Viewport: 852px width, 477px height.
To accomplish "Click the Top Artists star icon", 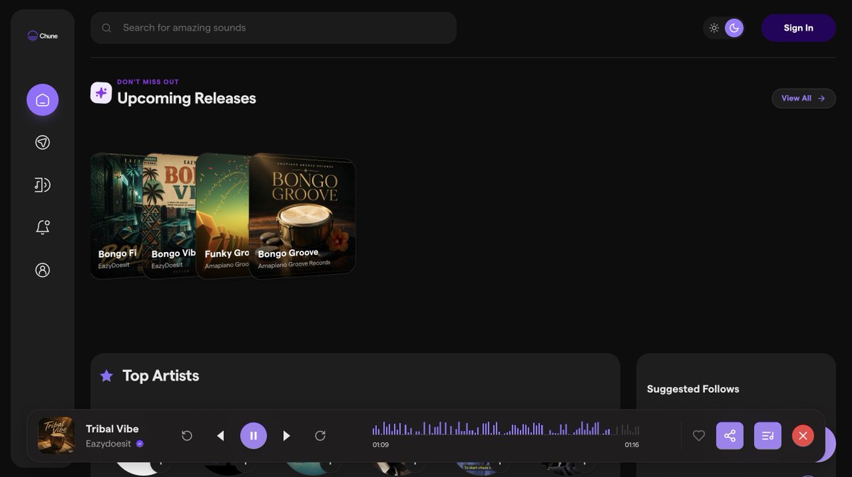I will 106,376.
